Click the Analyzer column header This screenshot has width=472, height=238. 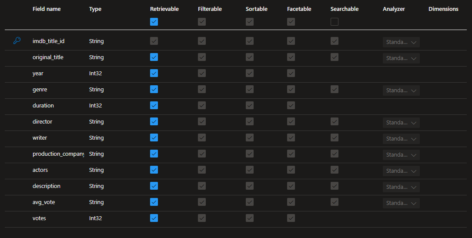[394, 9]
